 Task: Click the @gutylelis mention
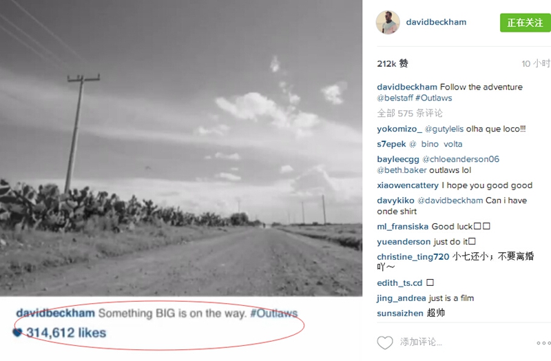pos(444,129)
